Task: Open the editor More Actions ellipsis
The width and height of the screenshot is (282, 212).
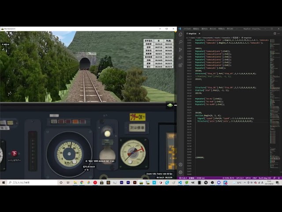Action: tap(278, 34)
